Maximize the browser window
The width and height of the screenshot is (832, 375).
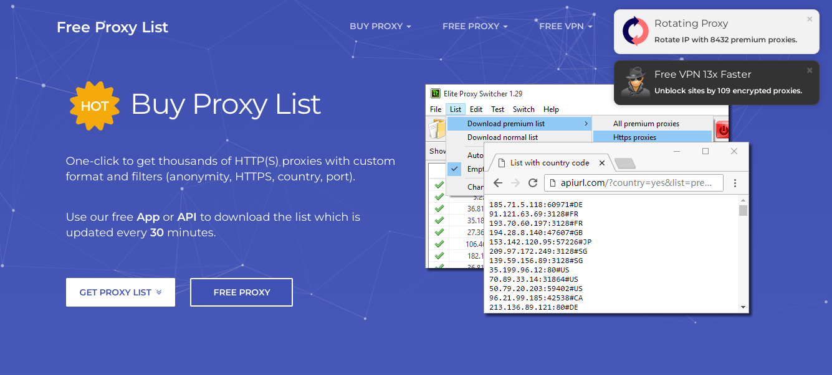point(705,151)
